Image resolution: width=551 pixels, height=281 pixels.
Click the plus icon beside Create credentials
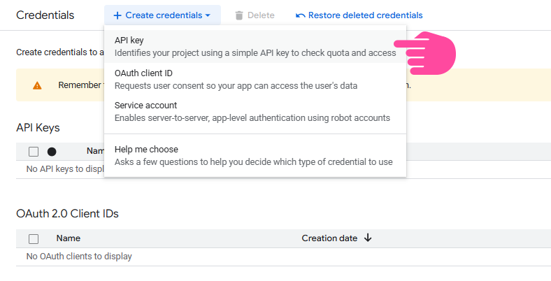click(117, 15)
